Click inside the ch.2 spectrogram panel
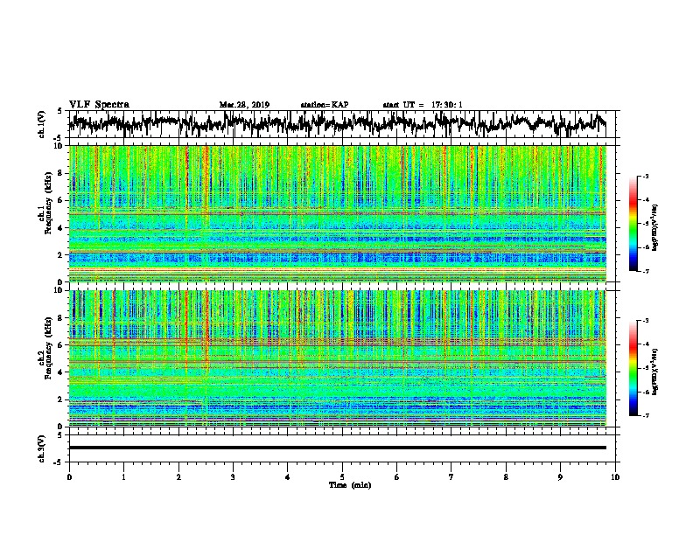 tap(338, 358)
